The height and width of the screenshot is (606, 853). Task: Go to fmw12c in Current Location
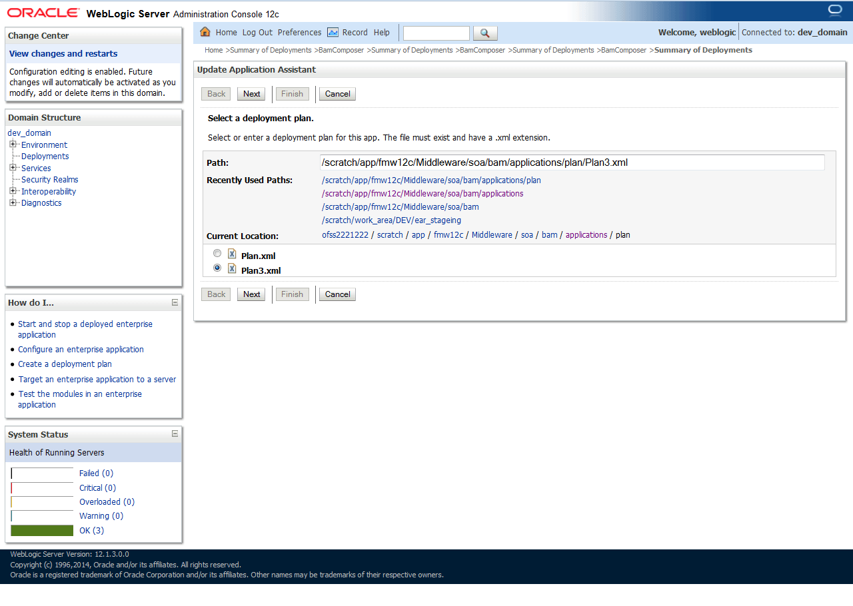point(448,235)
